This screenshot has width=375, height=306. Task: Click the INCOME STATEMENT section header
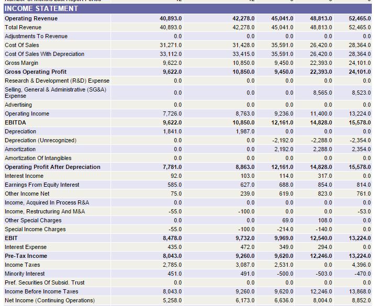click(41, 8)
